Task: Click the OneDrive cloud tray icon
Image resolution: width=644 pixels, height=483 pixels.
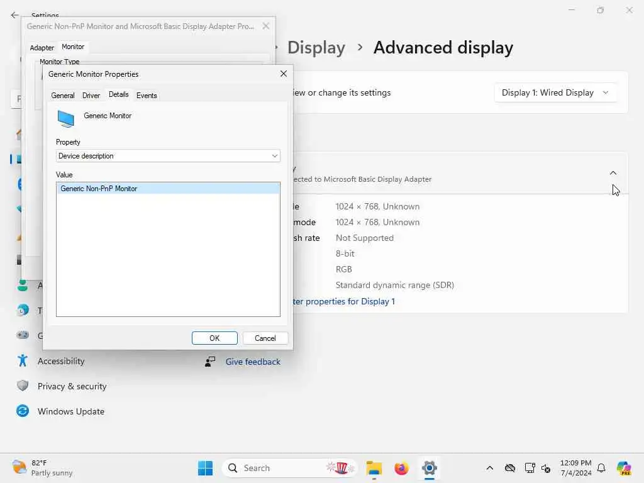Action: point(510,468)
